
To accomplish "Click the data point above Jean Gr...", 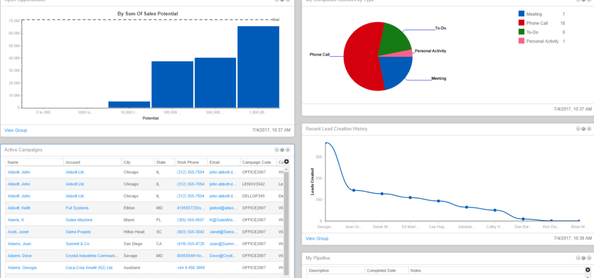I will point(353,190).
